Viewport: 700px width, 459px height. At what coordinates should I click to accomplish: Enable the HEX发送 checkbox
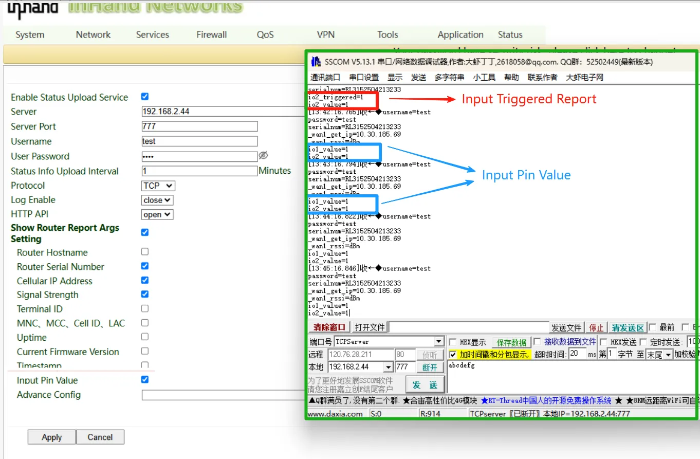tap(603, 342)
